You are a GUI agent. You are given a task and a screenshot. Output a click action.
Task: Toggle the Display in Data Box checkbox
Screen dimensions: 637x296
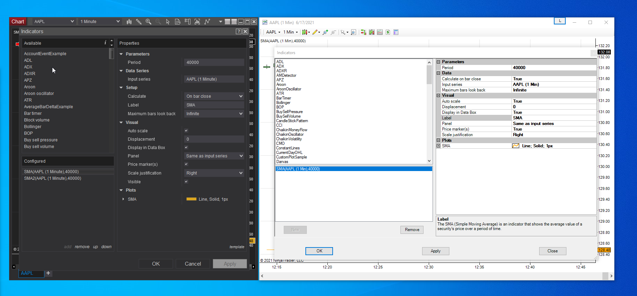coord(186,148)
